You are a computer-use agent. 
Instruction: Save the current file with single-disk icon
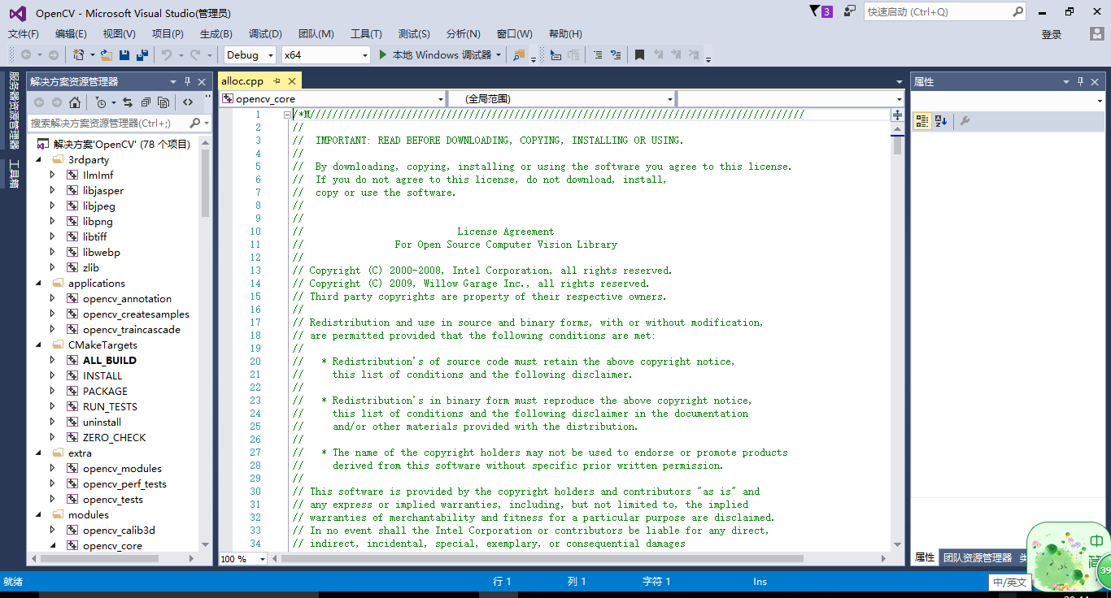(124, 54)
